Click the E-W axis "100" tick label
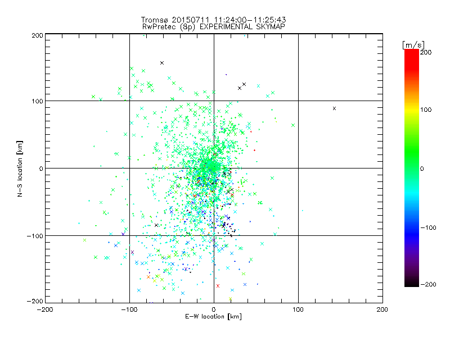This screenshot has width=450, height=337. (x=298, y=309)
